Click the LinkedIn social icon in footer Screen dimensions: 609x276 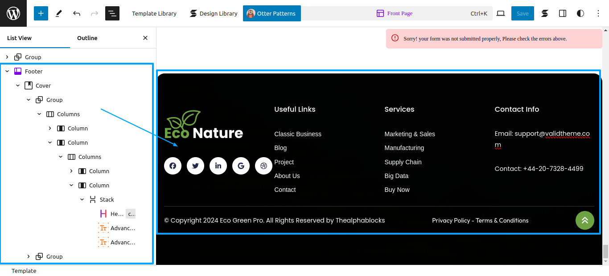(x=218, y=166)
